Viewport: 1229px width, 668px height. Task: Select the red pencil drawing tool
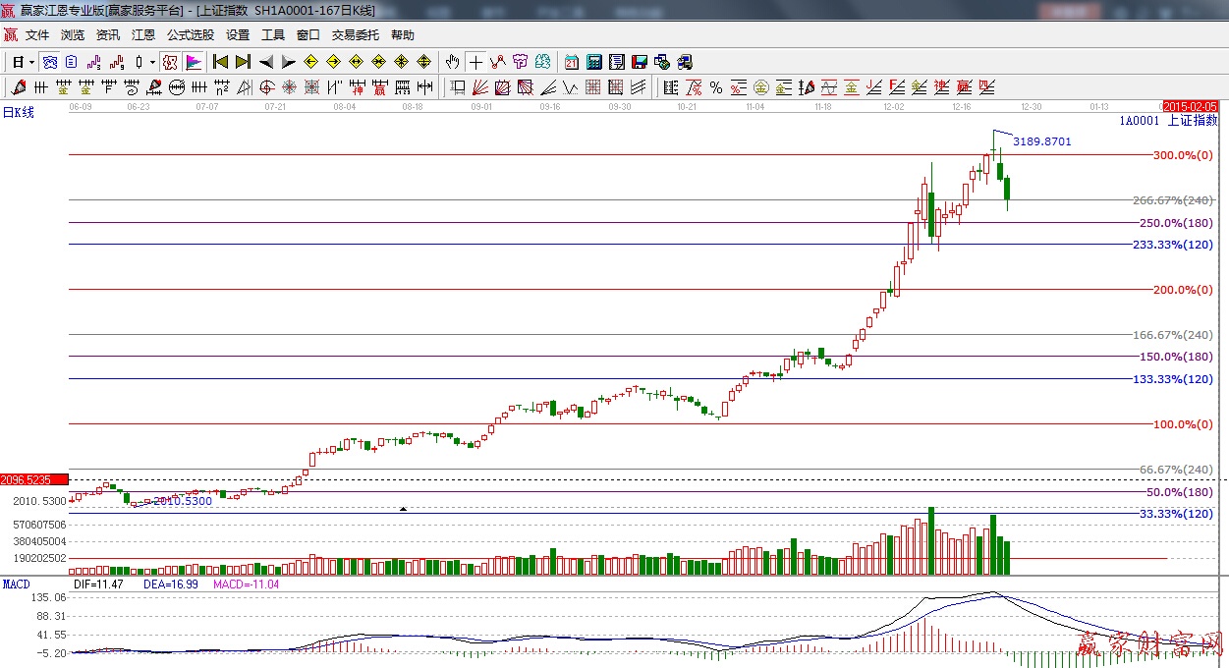[19, 87]
